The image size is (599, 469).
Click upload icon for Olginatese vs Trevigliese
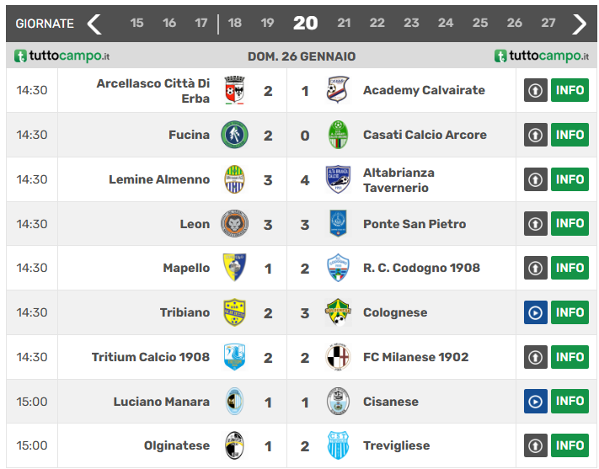[x=535, y=445]
